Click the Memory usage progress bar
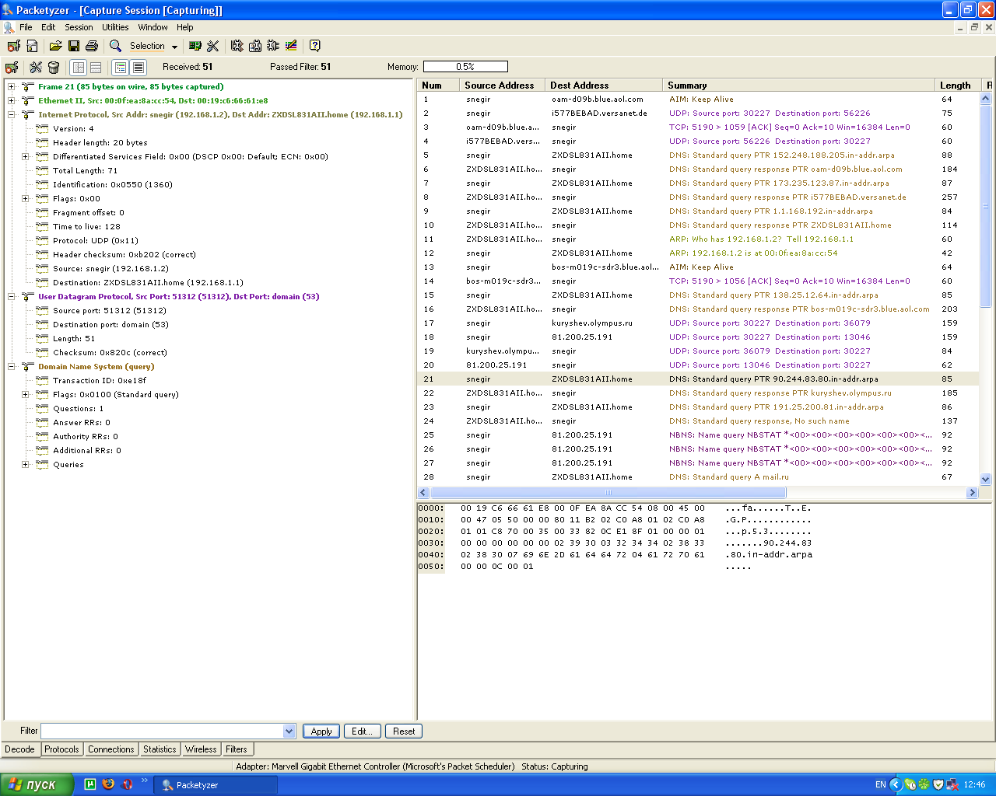996x796 pixels. [465, 67]
